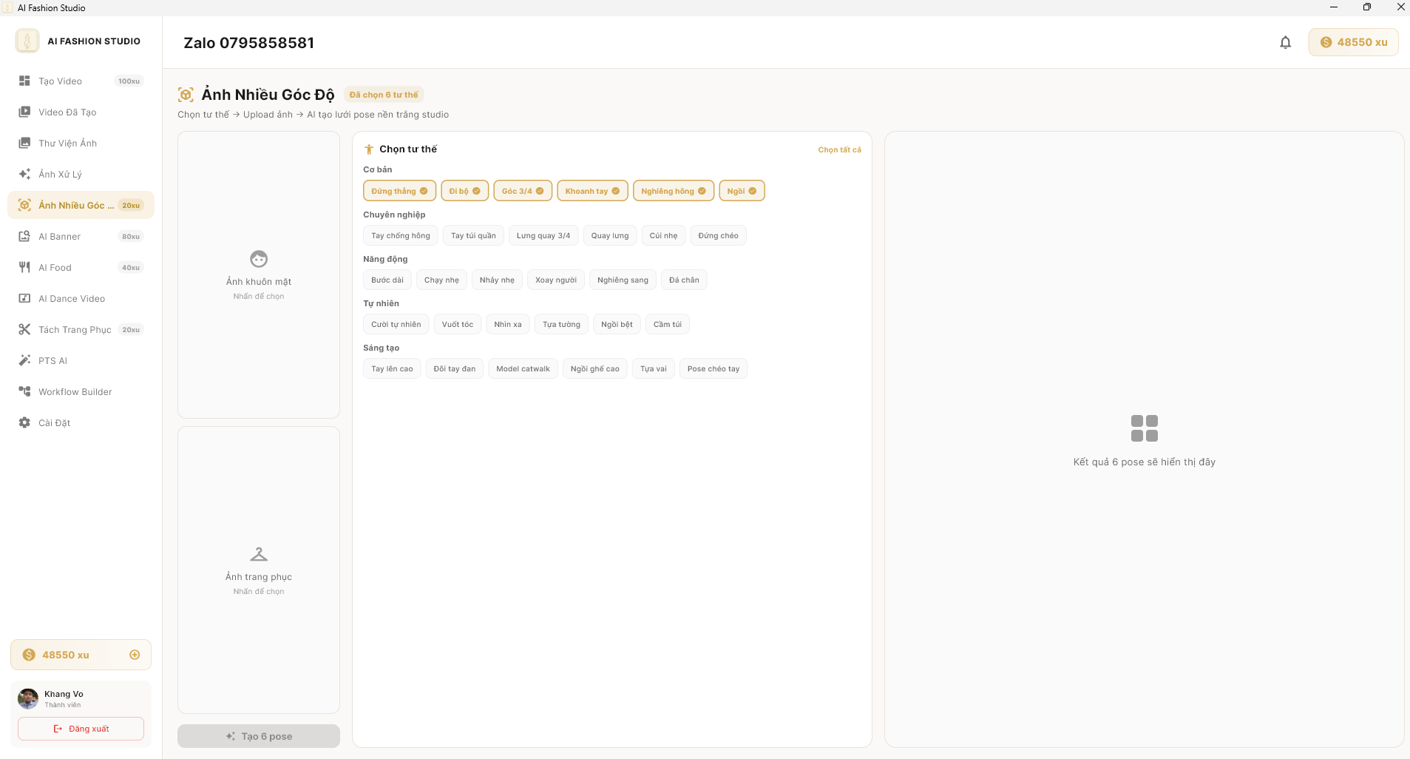The height and width of the screenshot is (759, 1410).
Task: Click the plus icon to add xu
Action: pyautogui.click(x=135, y=655)
